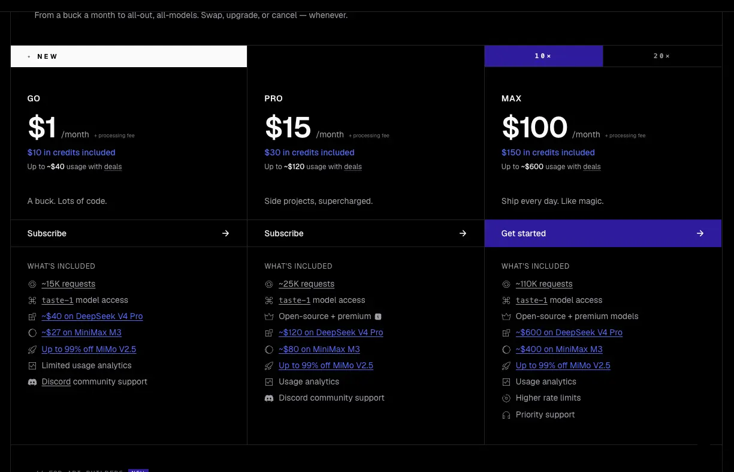Click Discord icon in PRO plan list
734x472 pixels.
click(x=269, y=398)
